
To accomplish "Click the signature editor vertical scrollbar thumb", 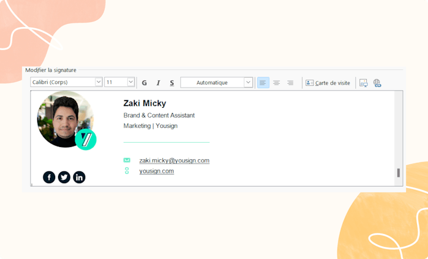I will pyautogui.click(x=399, y=173).
